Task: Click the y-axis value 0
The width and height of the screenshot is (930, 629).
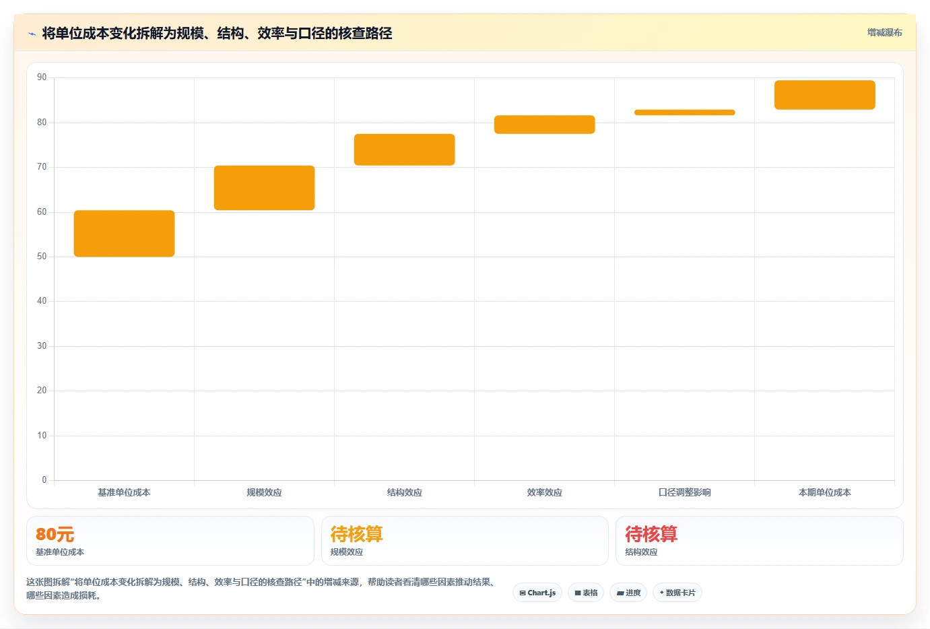Action: point(44,480)
